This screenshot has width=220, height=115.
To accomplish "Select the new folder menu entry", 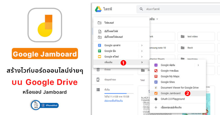I will (121, 23).
